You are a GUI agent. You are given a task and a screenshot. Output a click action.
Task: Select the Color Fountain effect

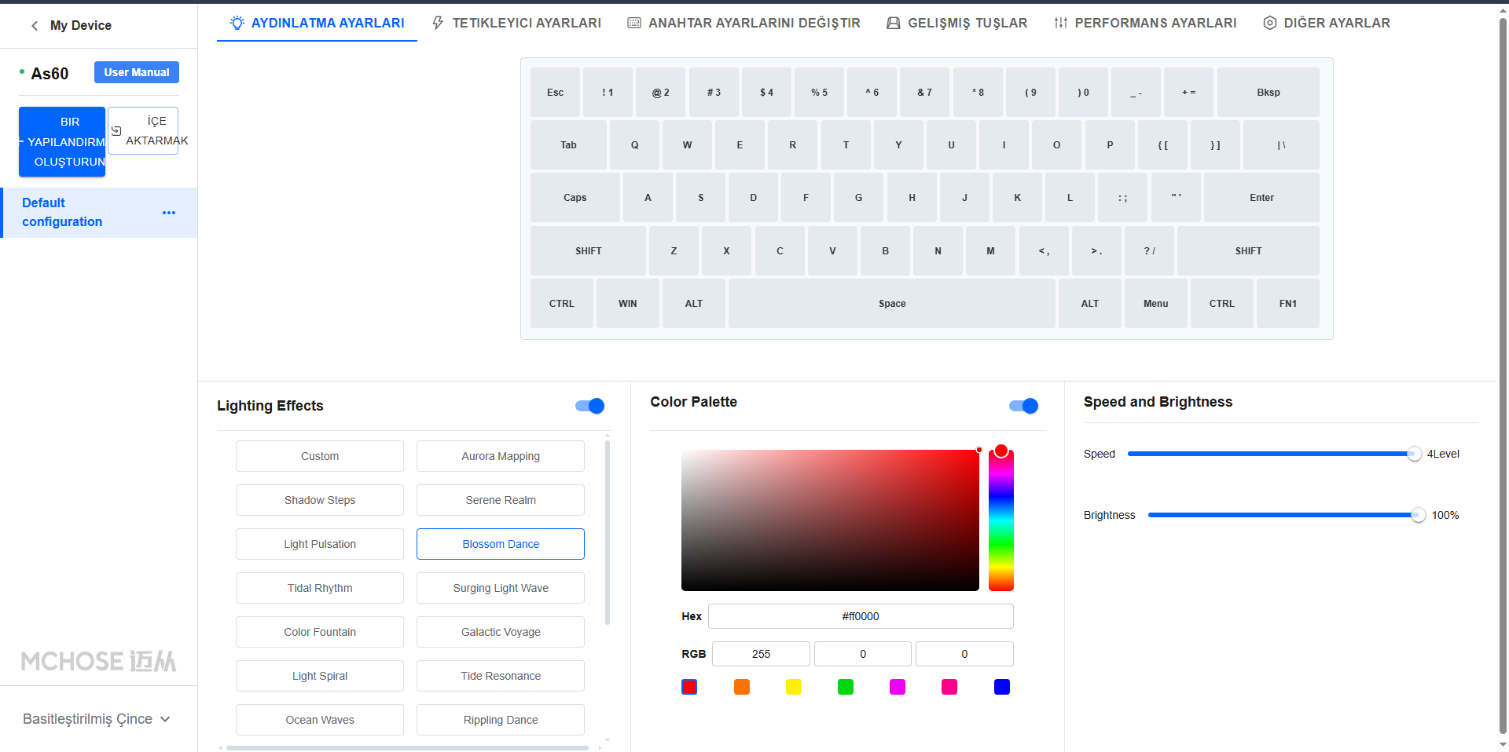tap(320, 632)
